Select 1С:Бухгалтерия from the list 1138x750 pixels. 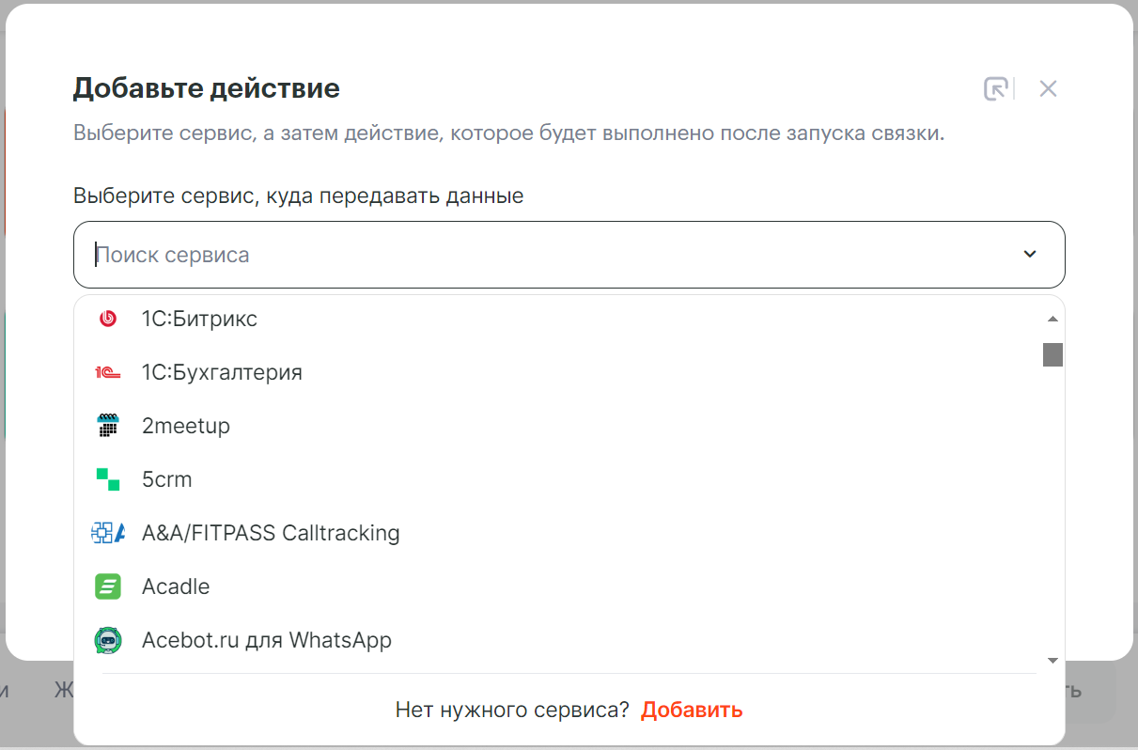coord(558,372)
